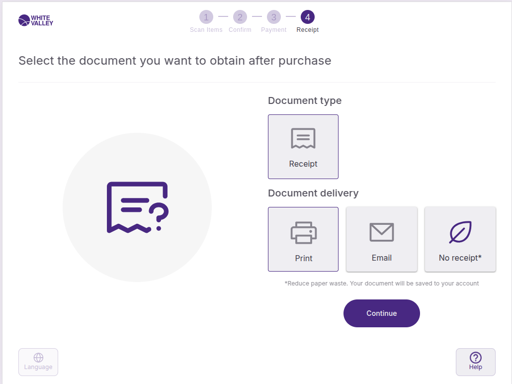Click the printer icon
Image resolution: width=512 pixels, height=384 pixels.
click(x=303, y=233)
